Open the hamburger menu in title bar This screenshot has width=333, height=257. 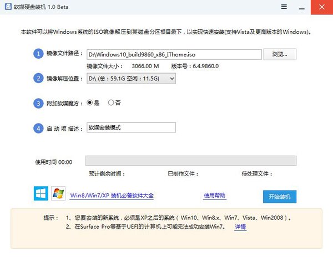pos(284,7)
